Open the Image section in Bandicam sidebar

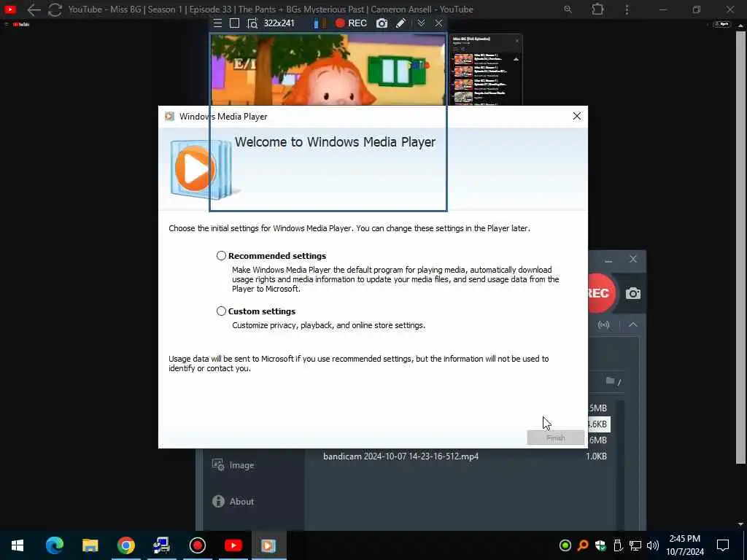click(233, 465)
